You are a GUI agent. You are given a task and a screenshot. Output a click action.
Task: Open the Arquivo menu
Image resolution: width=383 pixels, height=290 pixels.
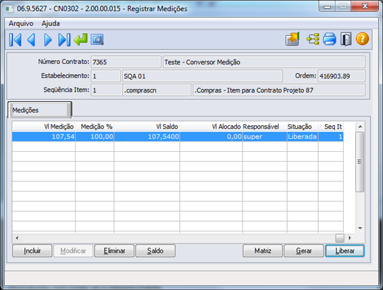click(x=21, y=24)
